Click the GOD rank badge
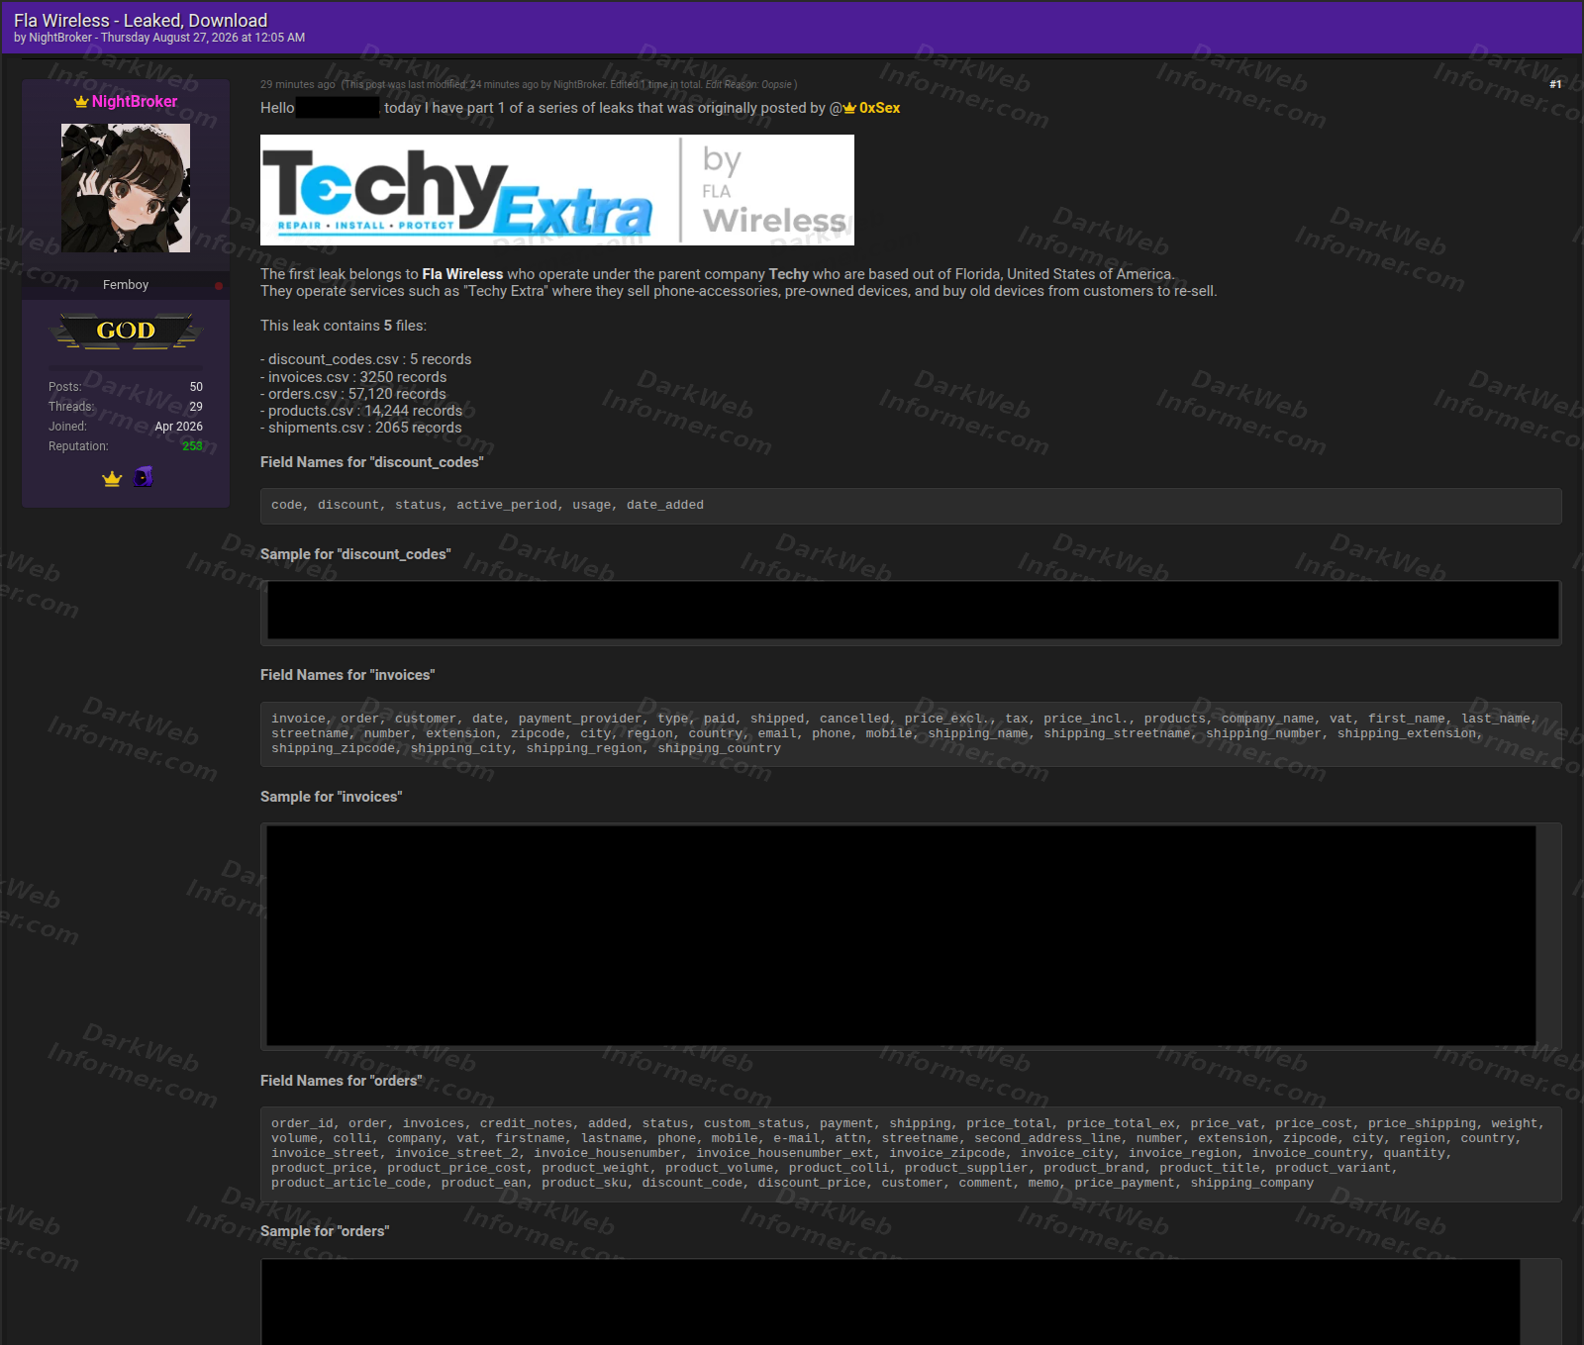The width and height of the screenshot is (1584, 1345). click(126, 331)
